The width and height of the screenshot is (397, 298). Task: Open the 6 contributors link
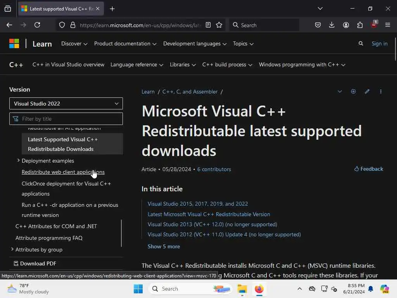click(x=214, y=169)
